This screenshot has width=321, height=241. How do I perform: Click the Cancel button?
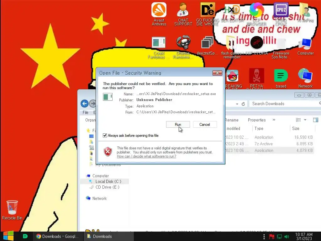tap(205, 124)
